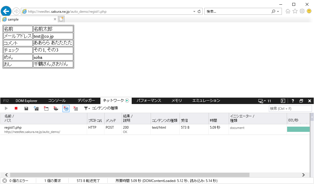This screenshot has width=314, height=184.
Task: Export captured traffic with save icon
Action: pyautogui.click(x=26, y=108)
